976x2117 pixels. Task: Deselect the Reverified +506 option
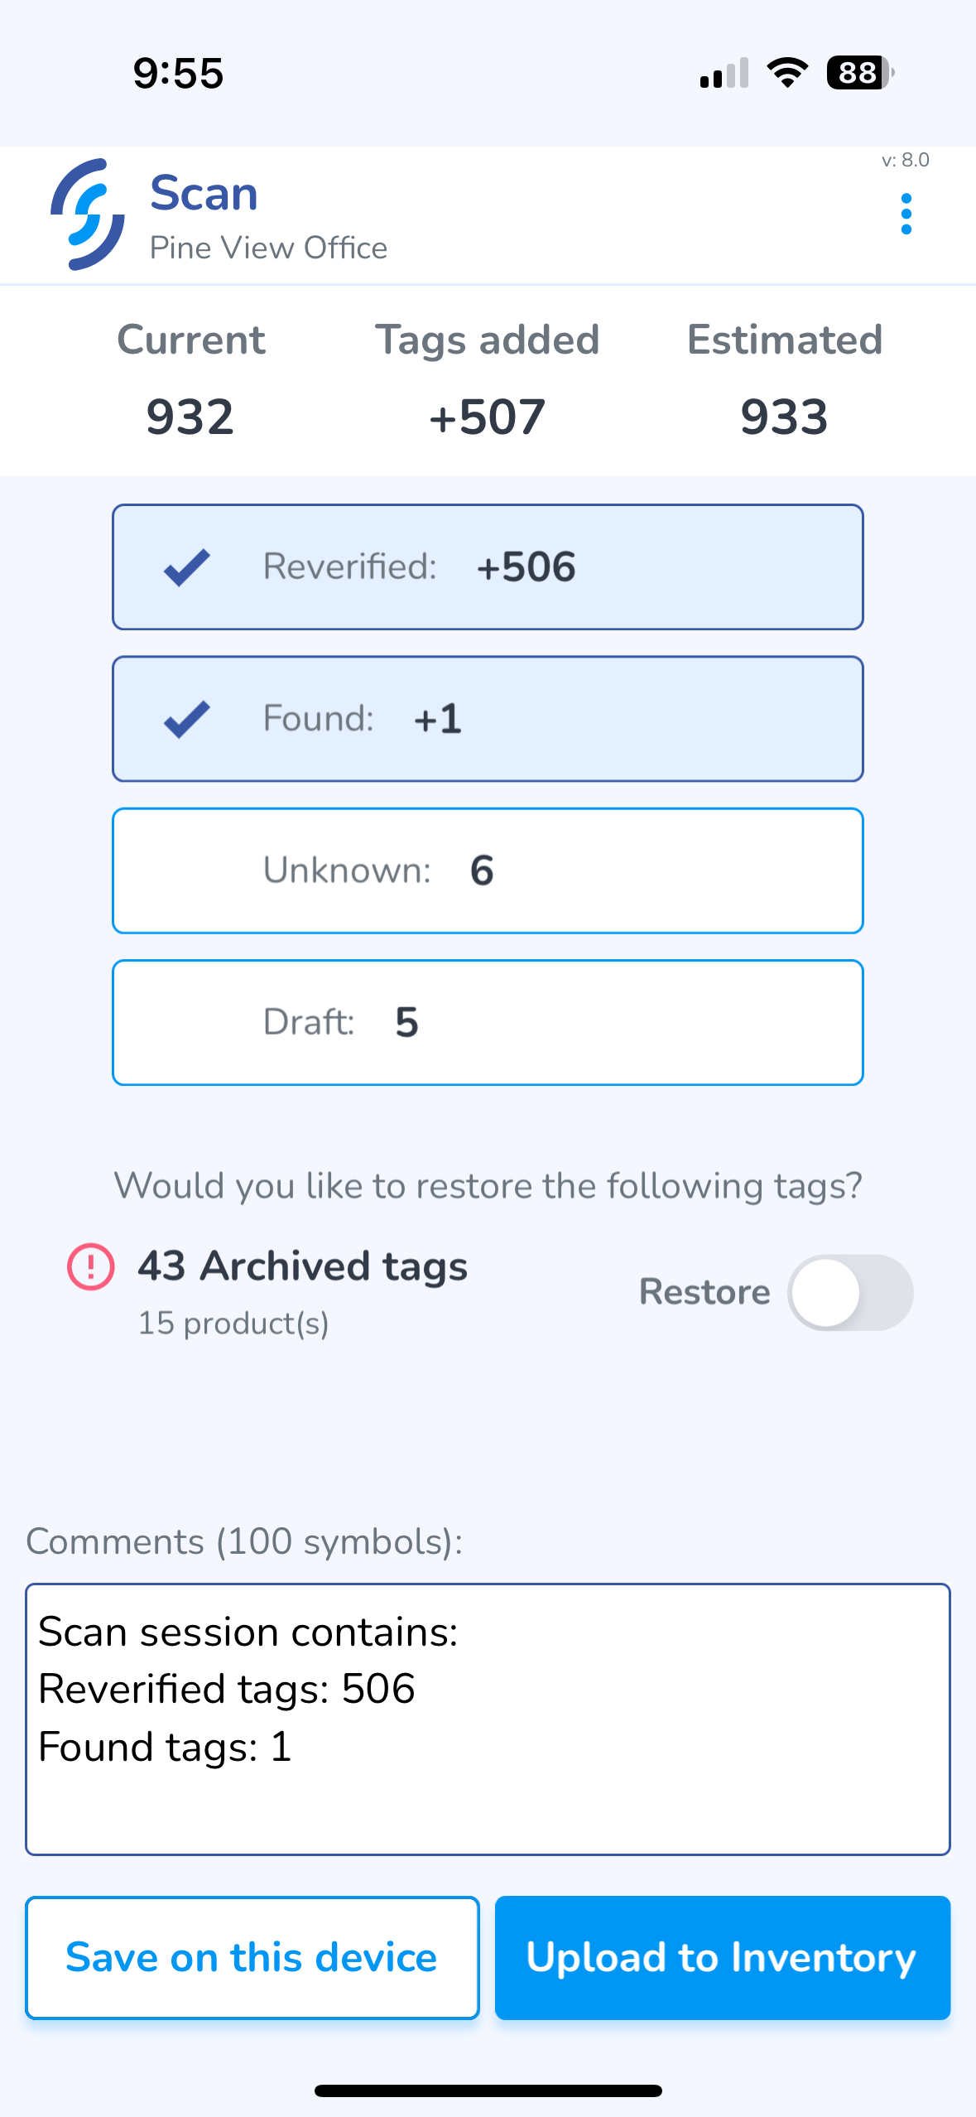point(488,567)
